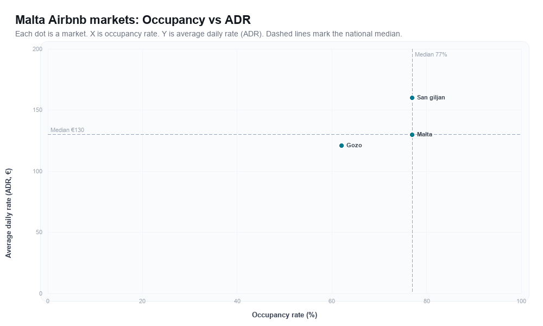This screenshot has height=326, width=543.
Task: Click the y-axis tick label 50
Action: pos(39,232)
